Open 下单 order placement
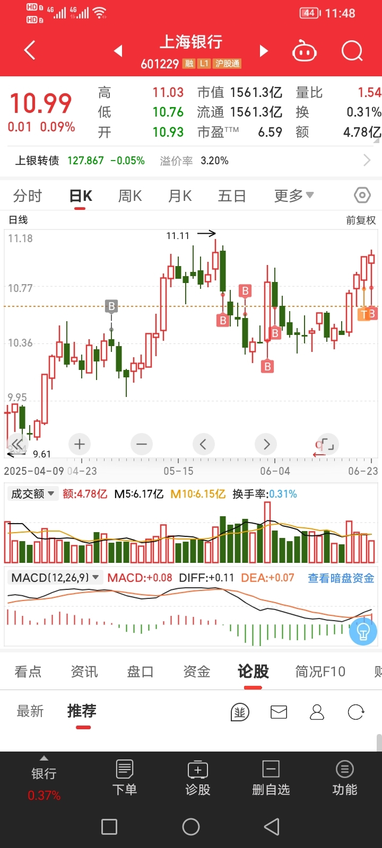This screenshot has height=848, width=382. pyautogui.click(x=125, y=778)
